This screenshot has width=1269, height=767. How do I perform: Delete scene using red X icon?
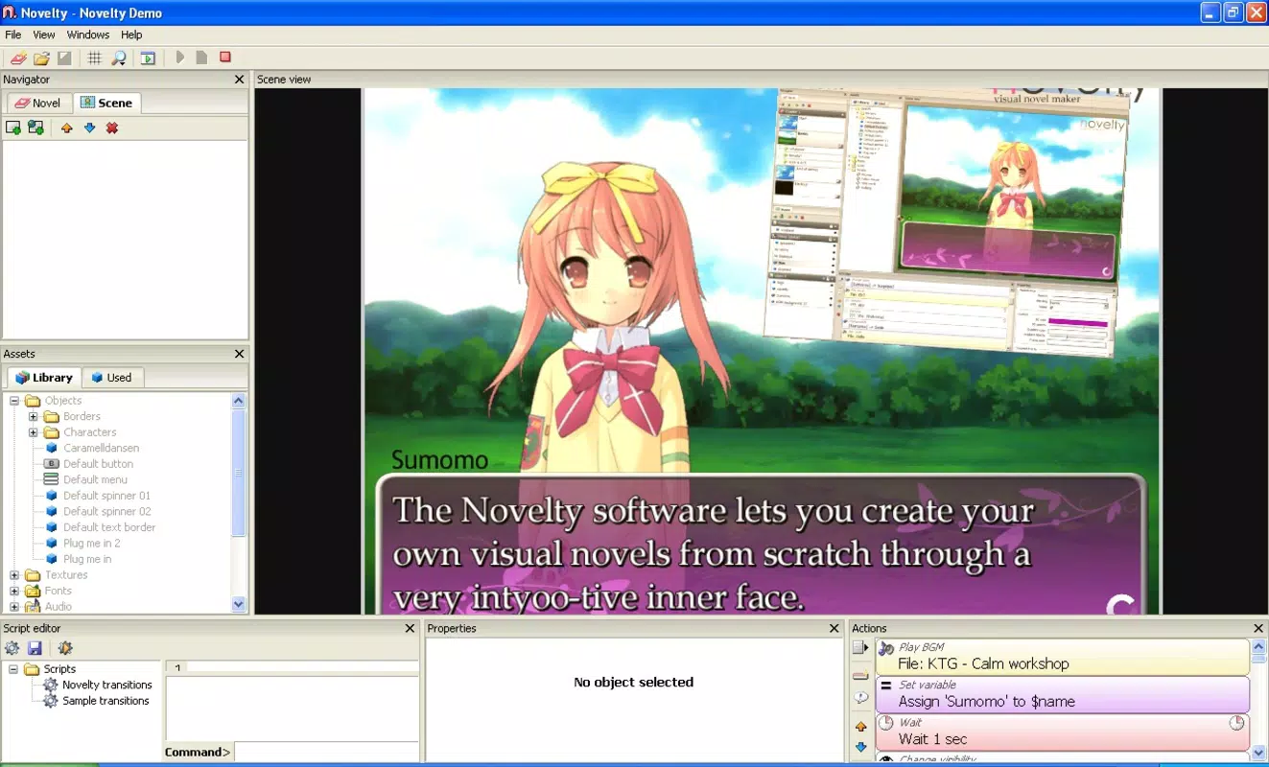click(x=112, y=128)
